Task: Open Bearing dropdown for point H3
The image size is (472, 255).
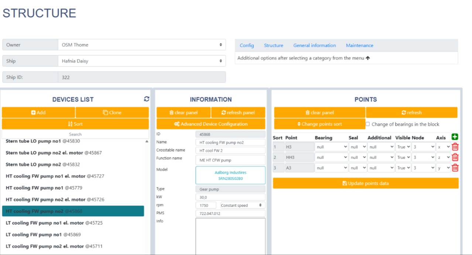Action: [x=331, y=147]
